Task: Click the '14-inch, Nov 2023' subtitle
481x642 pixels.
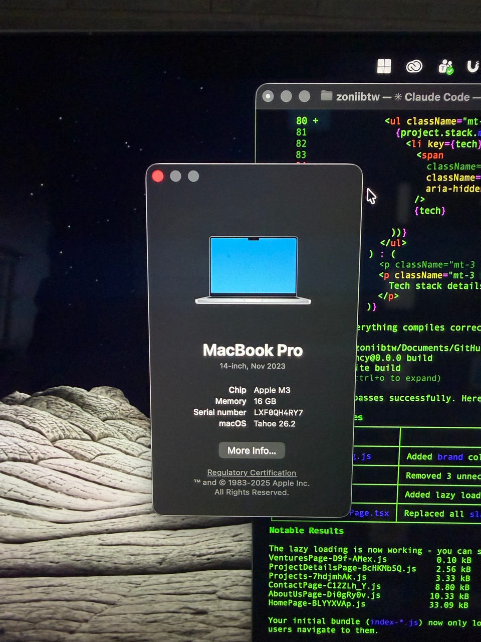Action: [x=252, y=366]
